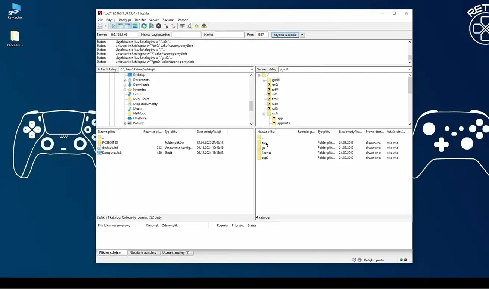Click the cancel current operation icon
Image resolution: width=489 pixels, height=292 pixels.
159,26
